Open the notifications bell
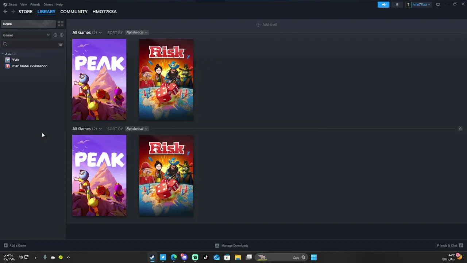 point(397,4)
